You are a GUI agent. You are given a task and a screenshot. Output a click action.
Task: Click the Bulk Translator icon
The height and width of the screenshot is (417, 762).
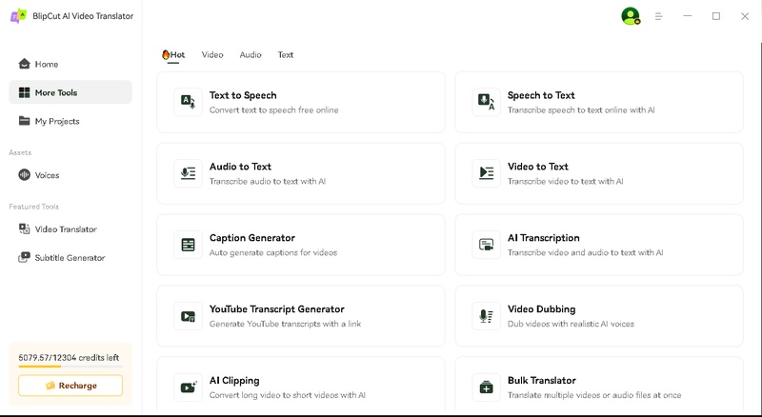(486, 387)
